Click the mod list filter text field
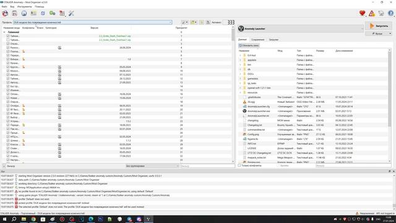 [x=207, y=166]
